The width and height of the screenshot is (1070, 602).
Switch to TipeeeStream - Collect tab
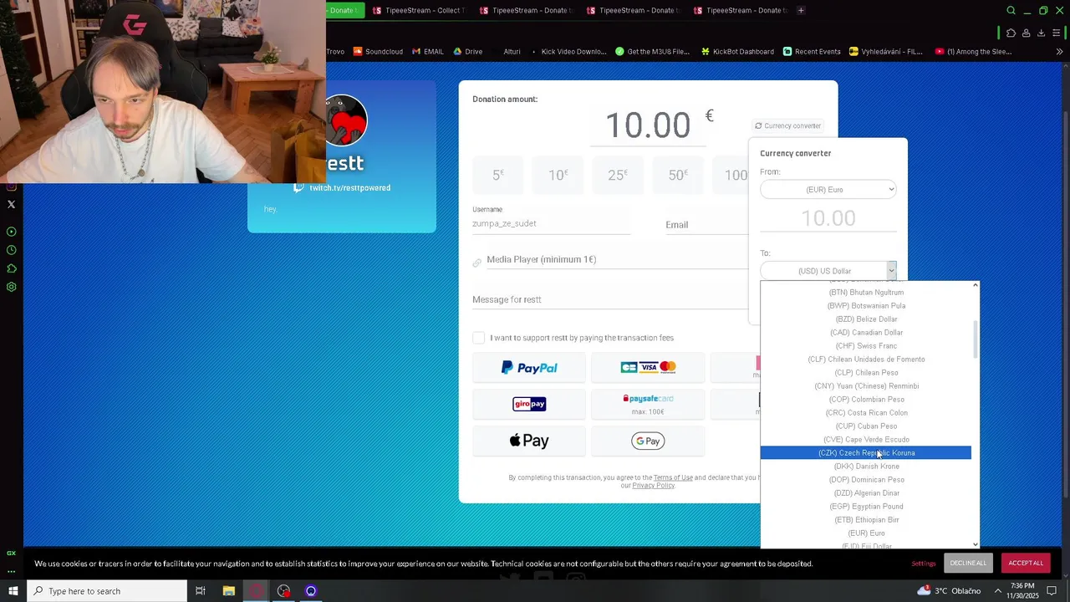pos(418,10)
